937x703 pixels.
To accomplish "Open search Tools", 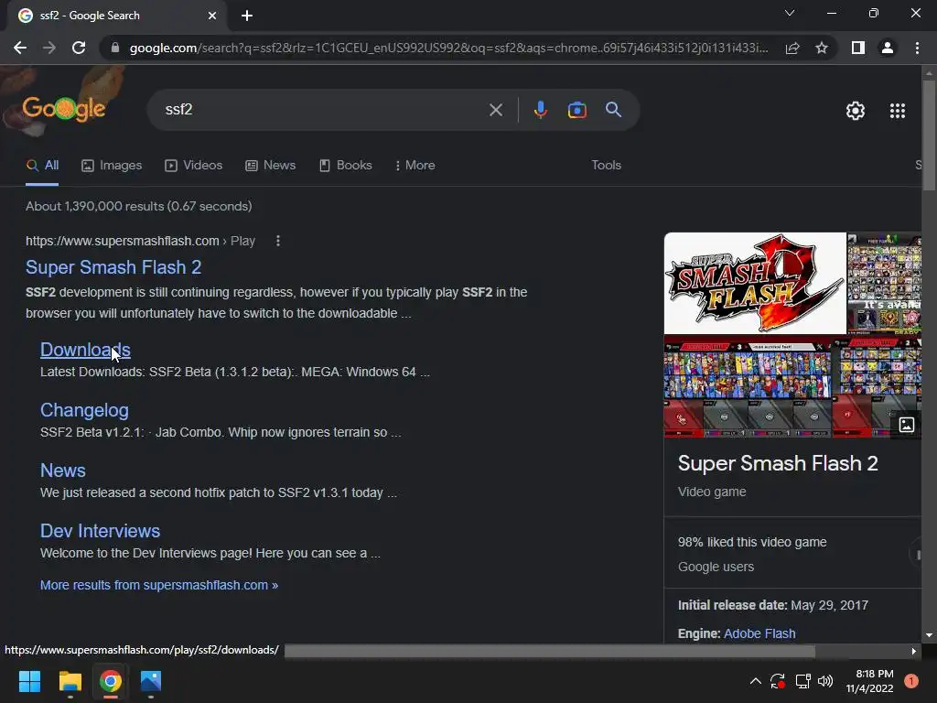I will [606, 166].
